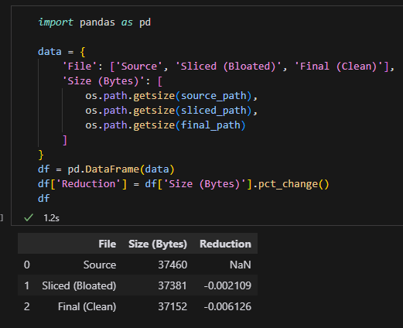The width and height of the screenshot is (403, 328).
Task: Click the size value 37460
Action: (x=172, y=265)
